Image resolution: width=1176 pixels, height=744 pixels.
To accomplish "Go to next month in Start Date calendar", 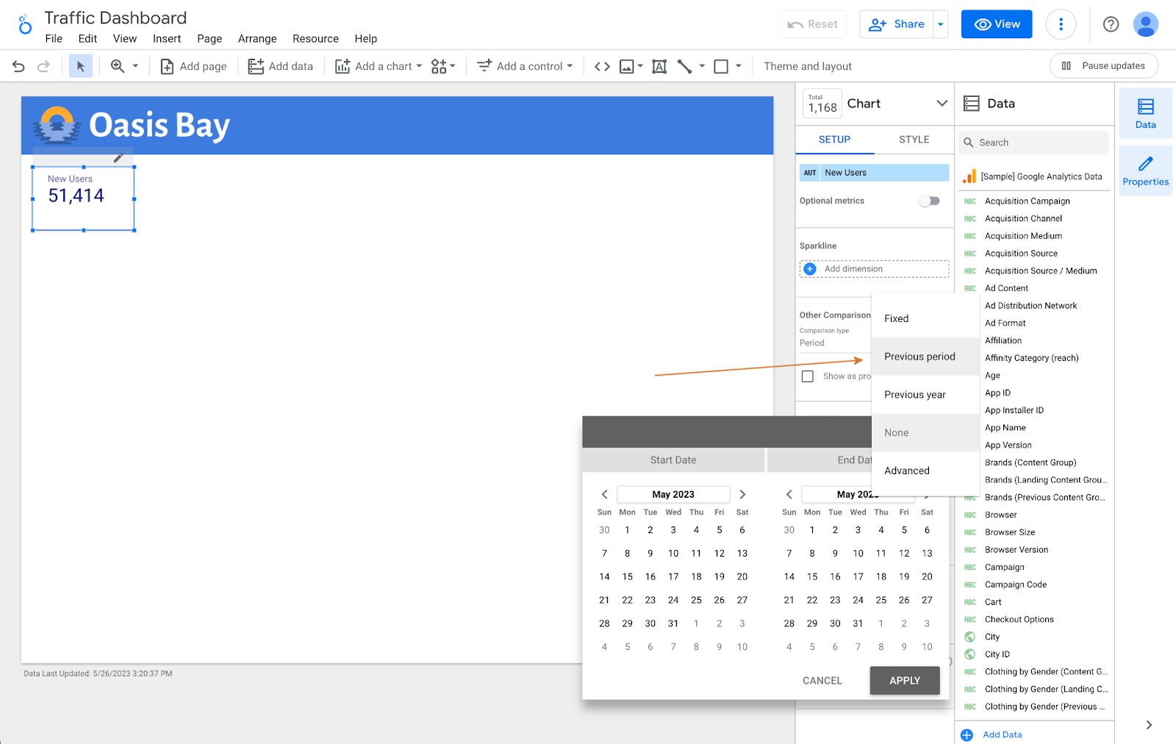I will coord(742,495).
